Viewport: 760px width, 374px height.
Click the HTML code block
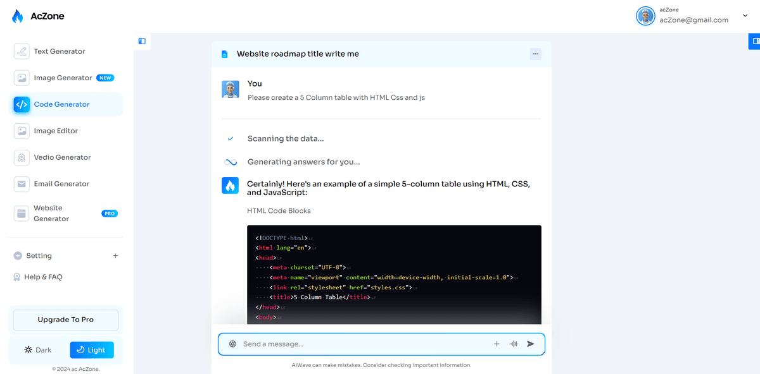pos(394,275)
